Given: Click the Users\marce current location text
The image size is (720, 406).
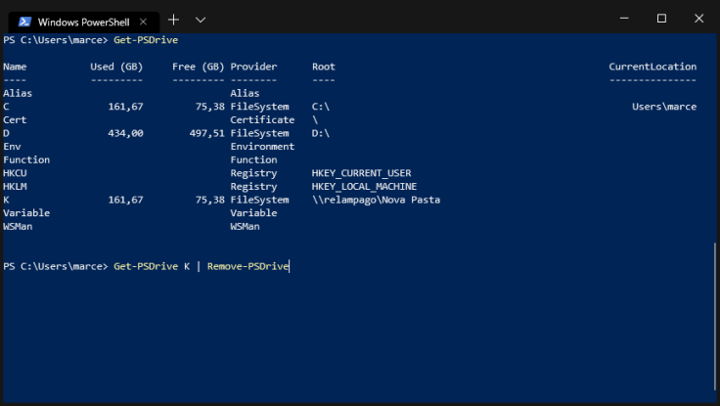Looking at the screenshot, I should (x=664, y=107).
